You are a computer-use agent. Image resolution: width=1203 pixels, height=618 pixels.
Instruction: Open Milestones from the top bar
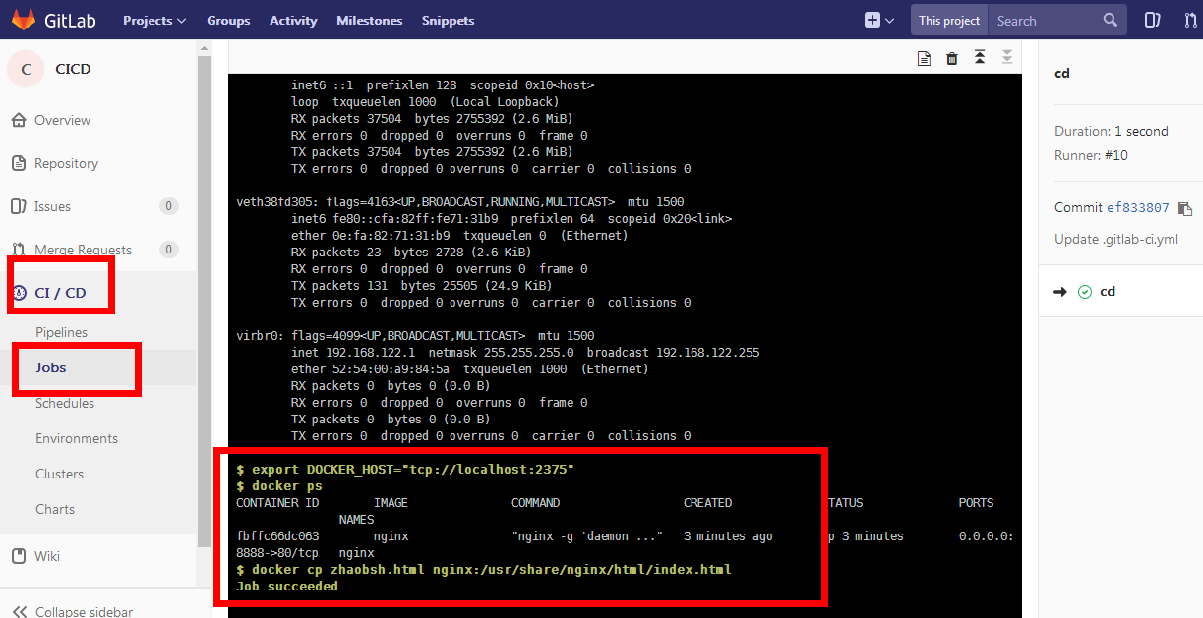370,20
